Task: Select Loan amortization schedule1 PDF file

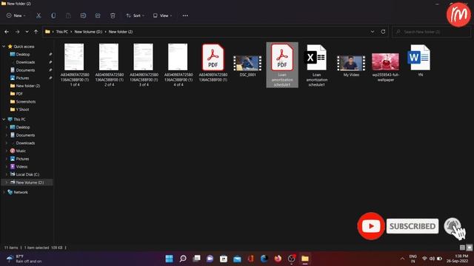Action: [282, 65]
